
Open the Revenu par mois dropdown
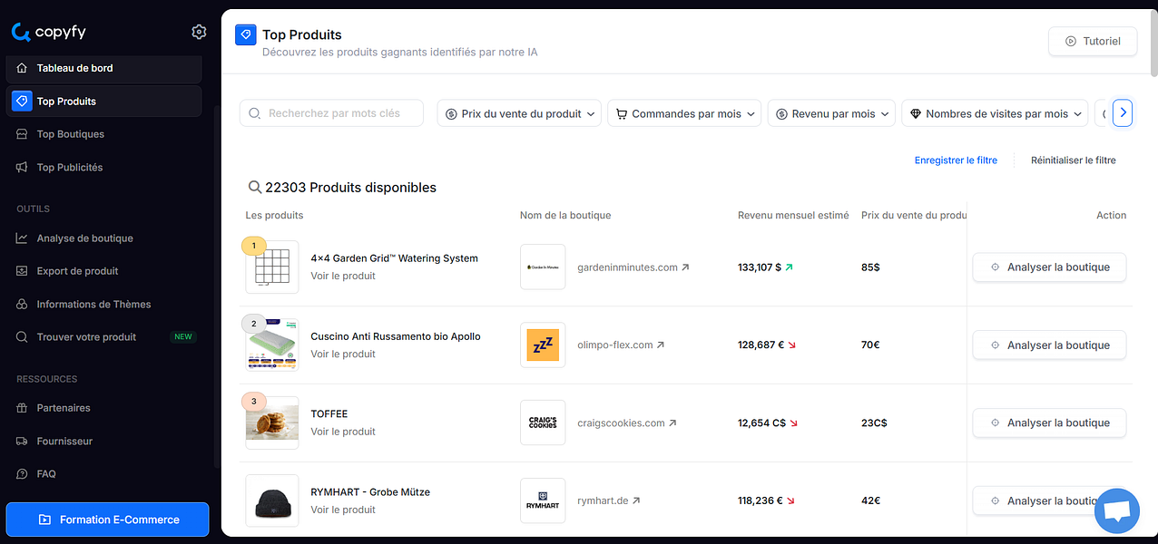(x=830, y=112)
